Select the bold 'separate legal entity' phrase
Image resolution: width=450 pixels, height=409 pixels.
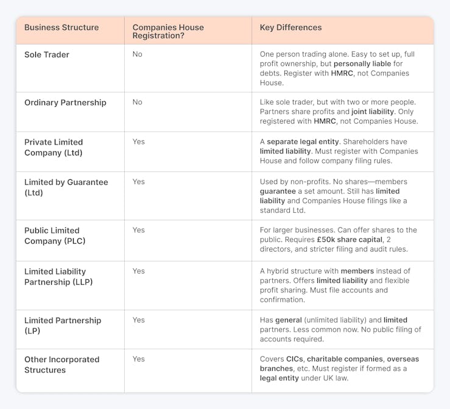coord(303,141)
